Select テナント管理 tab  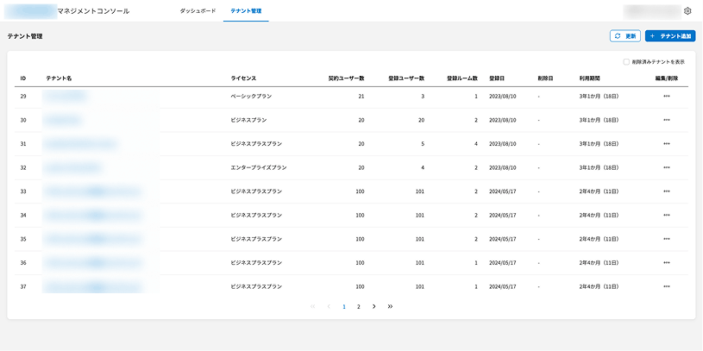[246, 10]
